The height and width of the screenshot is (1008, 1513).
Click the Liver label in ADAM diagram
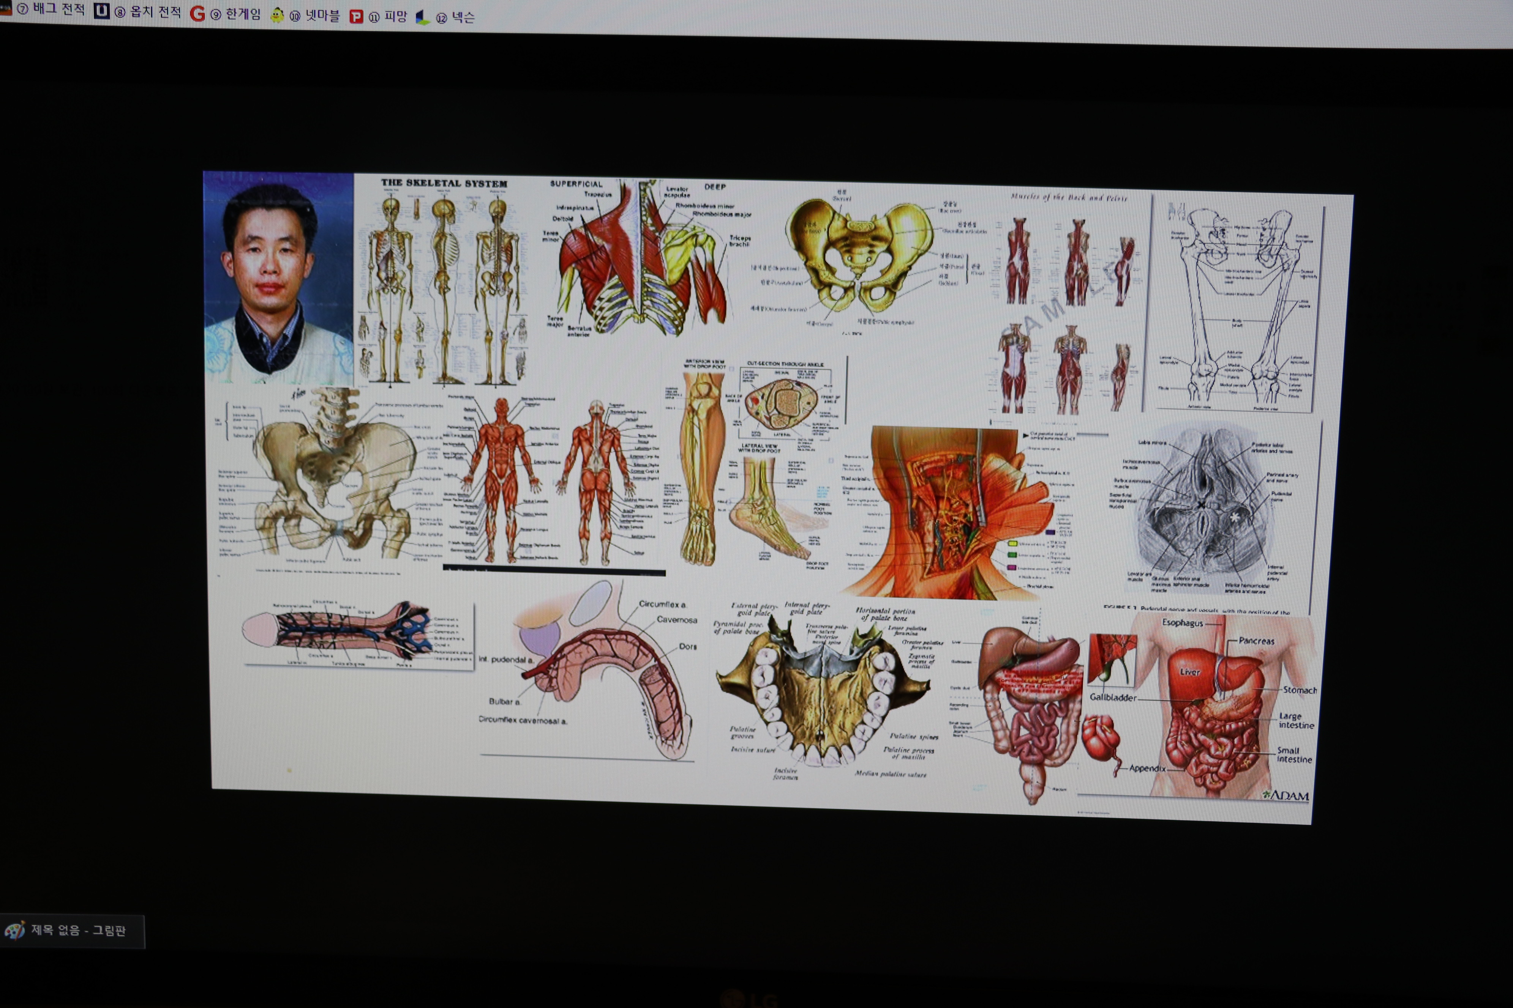pyautogui.click(x=1189, y=673)
